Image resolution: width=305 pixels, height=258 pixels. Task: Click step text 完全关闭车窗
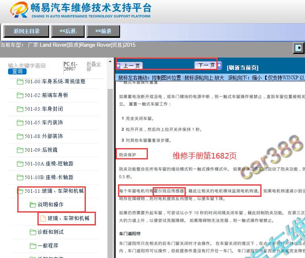[x=140, y=118]
